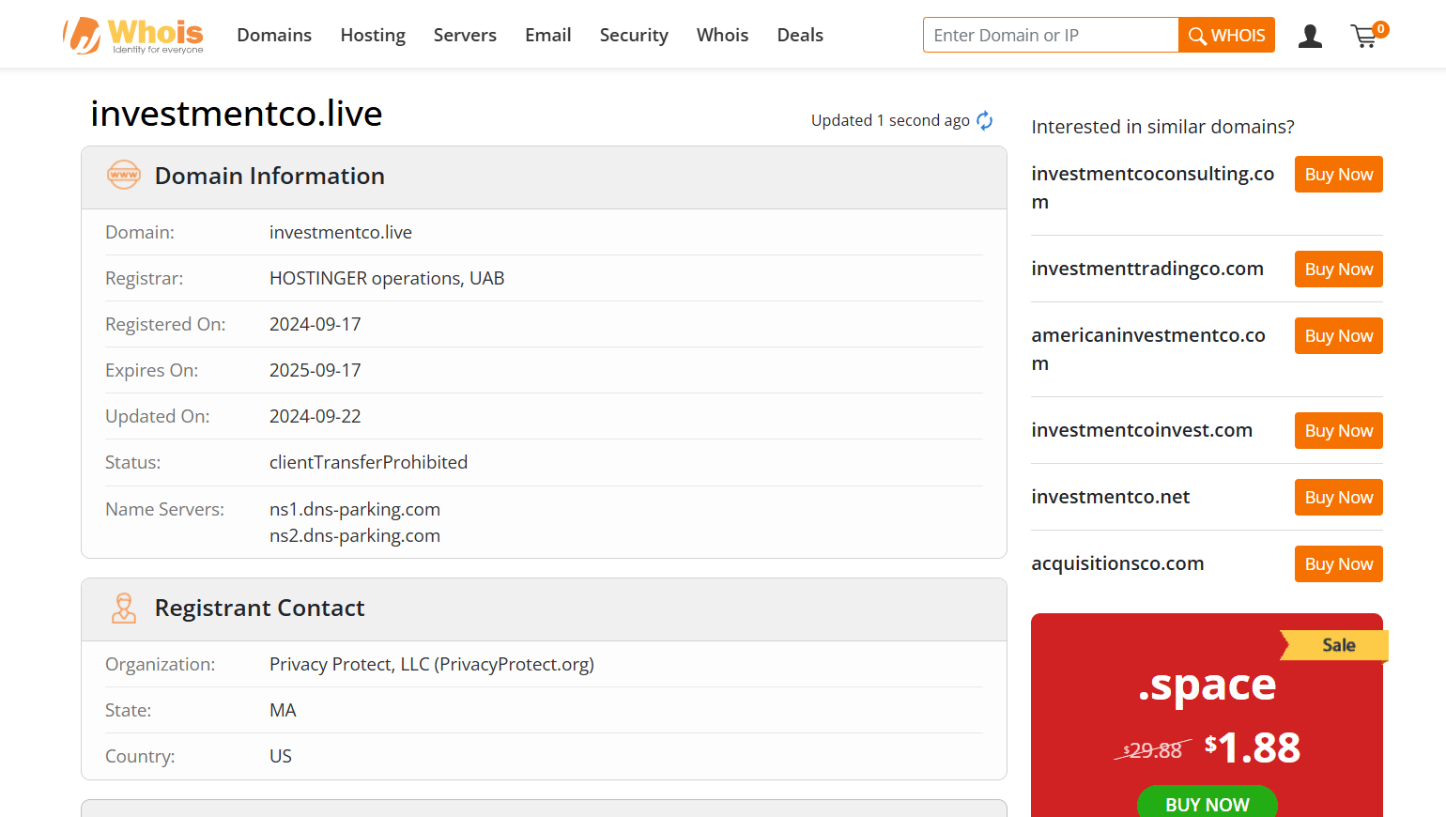Click the Whois logo
Screen dimensions: 1446x817
click(x=132, y=36)
